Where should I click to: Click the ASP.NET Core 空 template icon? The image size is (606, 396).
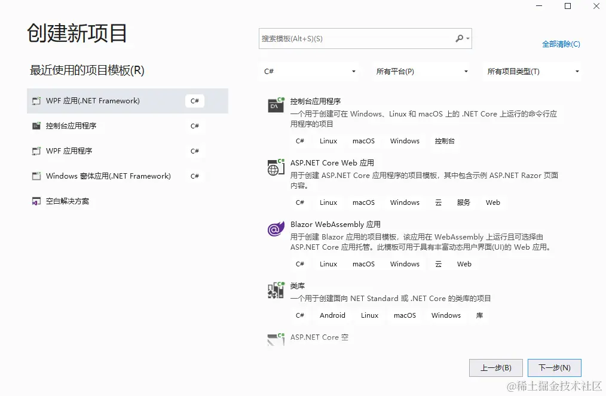[276, 339]
